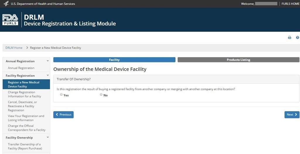The width and height of the screenshot is (300, 154).
Task: Collapse the Facility Registration section chevron
Action: pyautogui.click(x=48, y=76)
